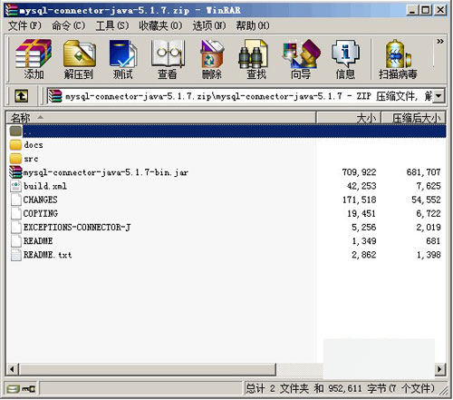Click the horizontal scrollbar left arrow
Screen dimensions: 453x400
click(13, 369)
